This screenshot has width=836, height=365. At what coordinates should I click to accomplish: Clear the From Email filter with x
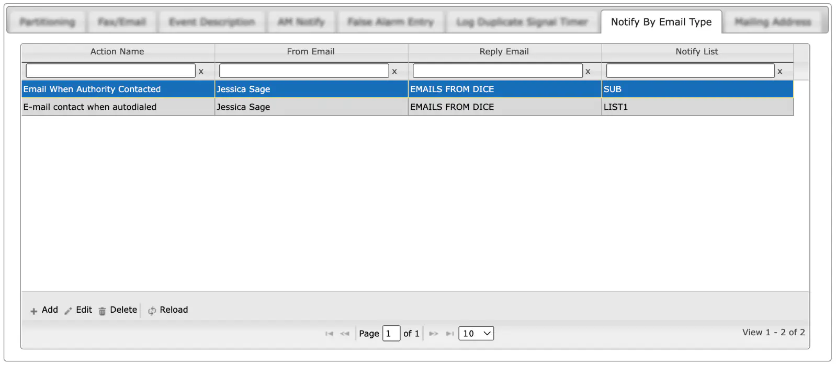[394, 72]
